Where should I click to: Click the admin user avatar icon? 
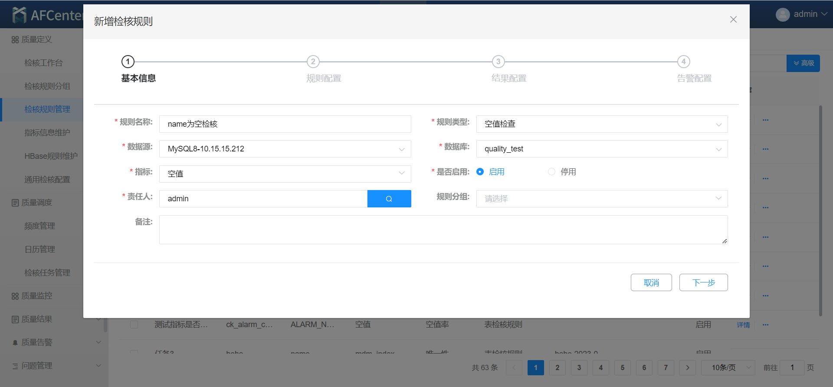click(x=782, y=14)
